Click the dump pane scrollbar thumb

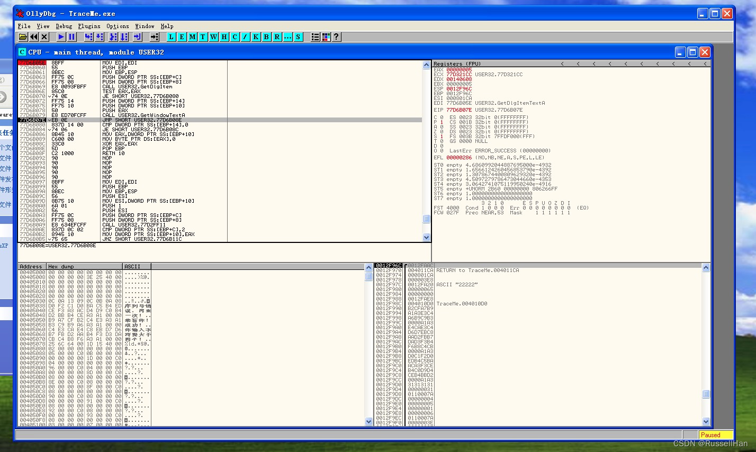[x=369, y=276]
